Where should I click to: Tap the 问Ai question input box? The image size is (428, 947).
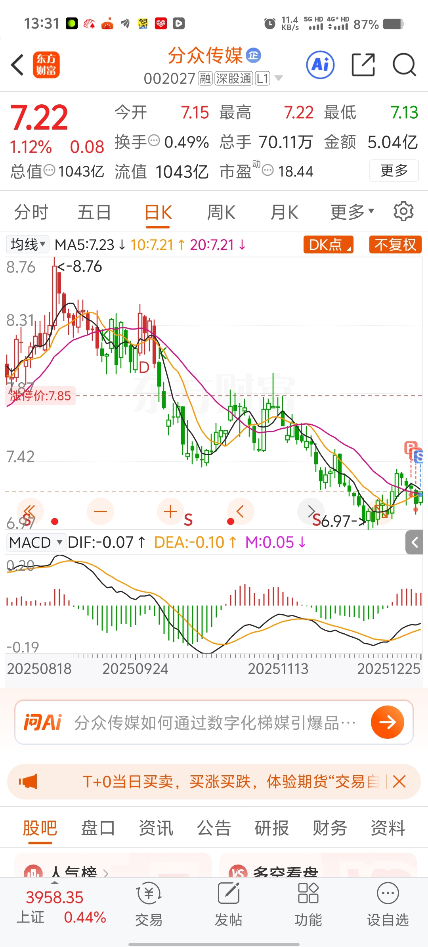214,722
